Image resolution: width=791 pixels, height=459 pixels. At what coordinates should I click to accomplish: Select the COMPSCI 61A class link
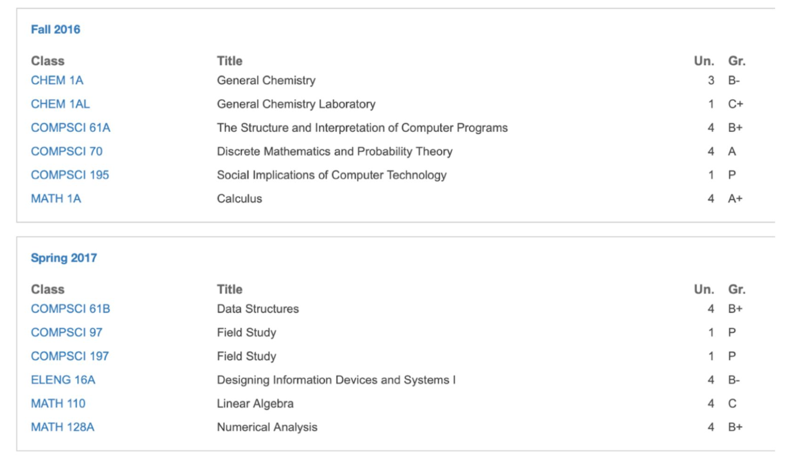(x=70, y=128)
